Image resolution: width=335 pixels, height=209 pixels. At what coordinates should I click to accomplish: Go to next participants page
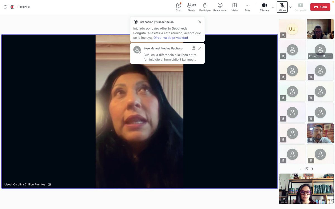tap(312, 169)
